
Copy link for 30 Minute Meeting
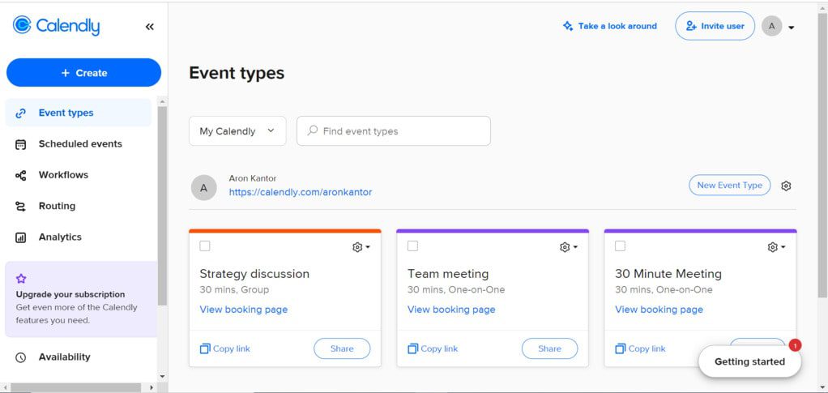[x=641, y=348]
